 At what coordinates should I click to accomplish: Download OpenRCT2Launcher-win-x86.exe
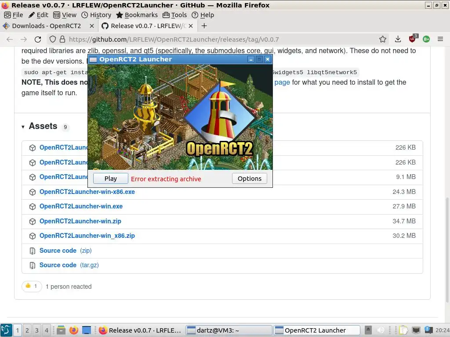tap(87, 192)
